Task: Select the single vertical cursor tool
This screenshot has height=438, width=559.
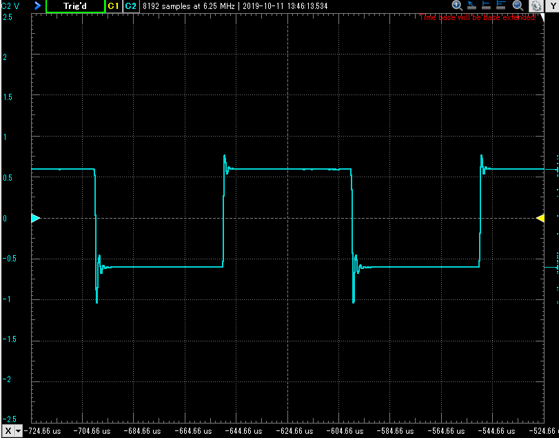Action: point(486,6)
